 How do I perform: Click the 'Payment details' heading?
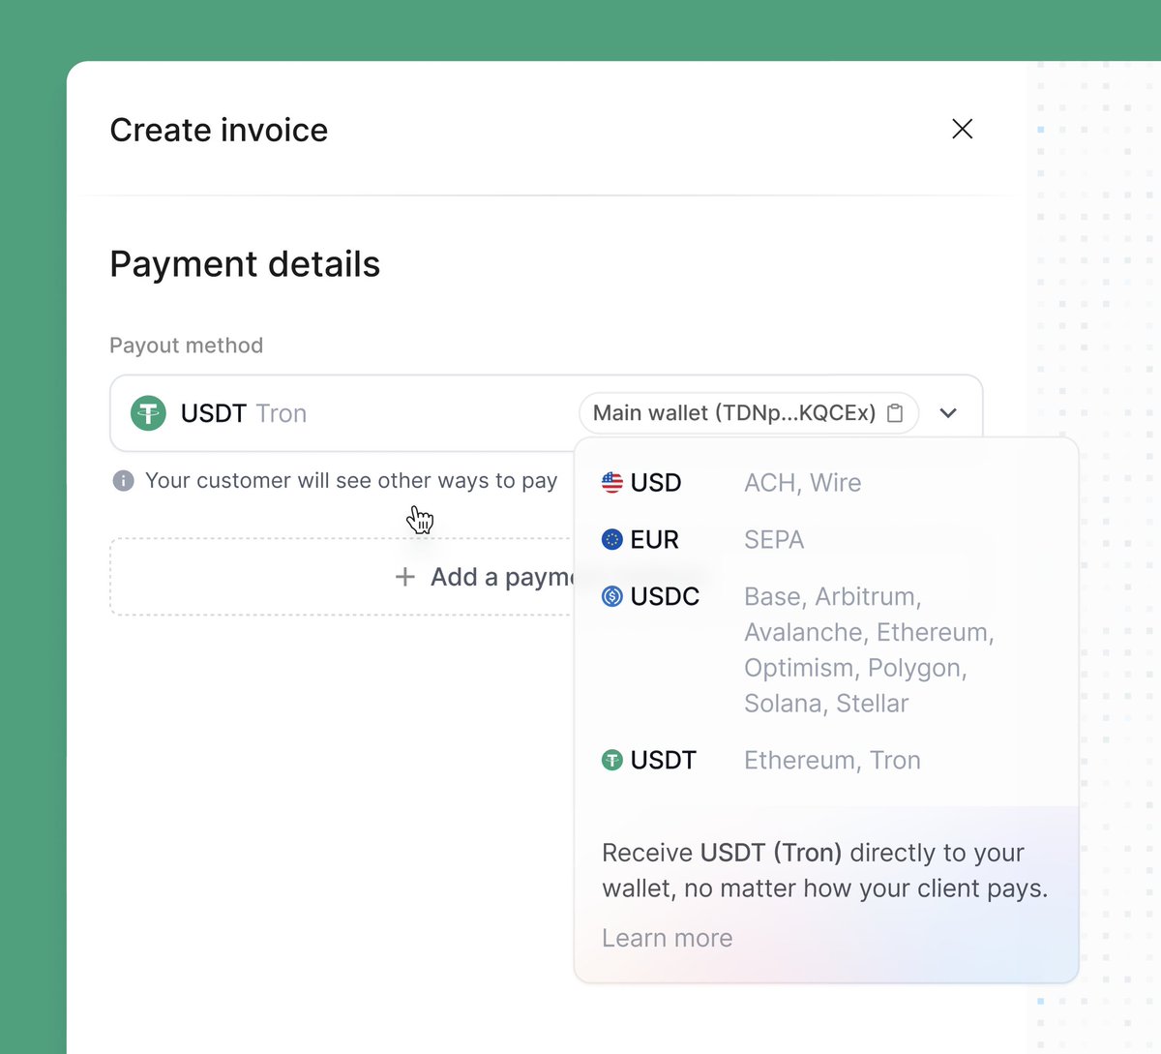(245, 264)
